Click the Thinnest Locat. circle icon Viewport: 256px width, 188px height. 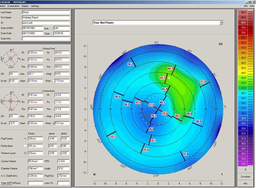(x=25, y=153)
